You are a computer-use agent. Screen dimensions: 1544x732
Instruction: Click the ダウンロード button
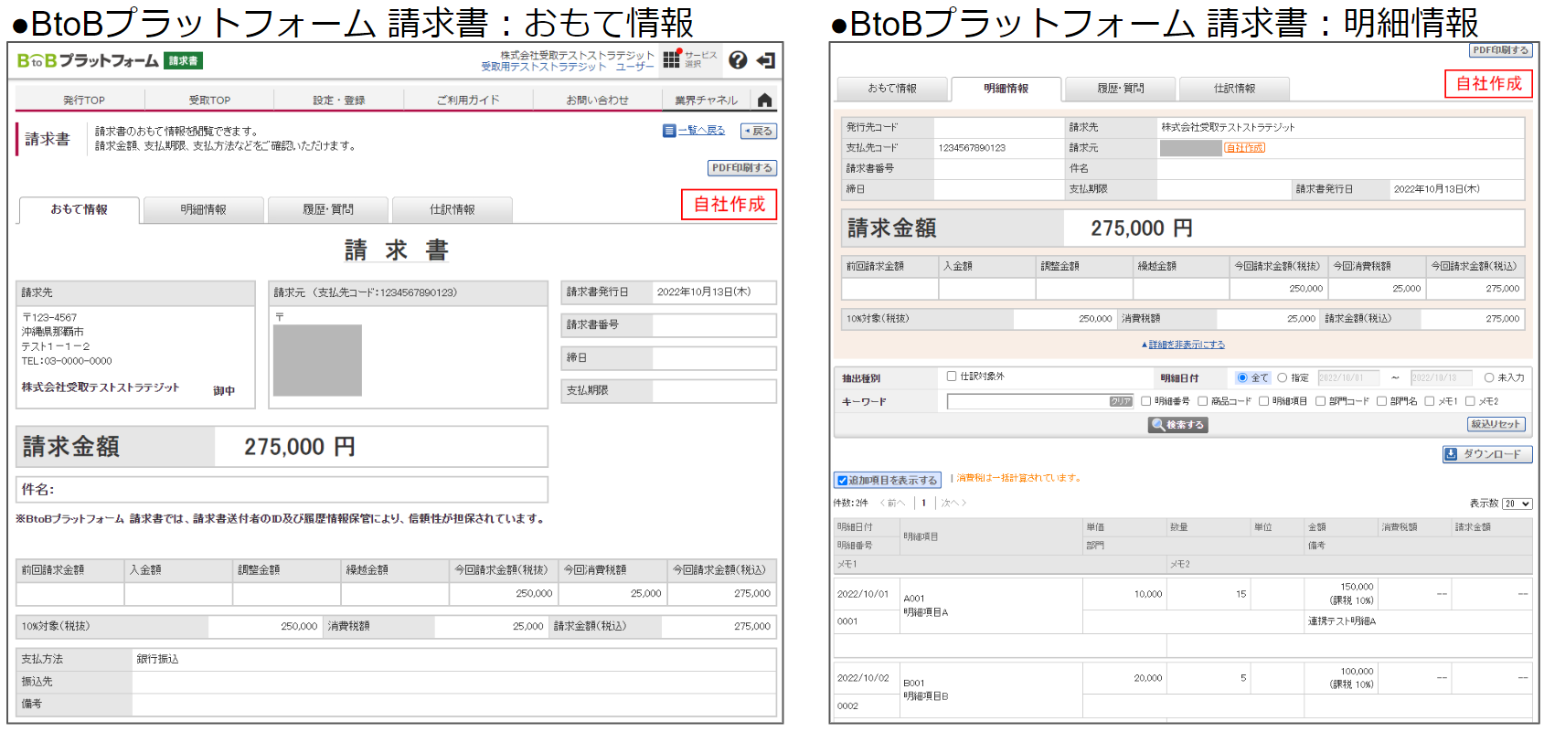(1487, 454)
